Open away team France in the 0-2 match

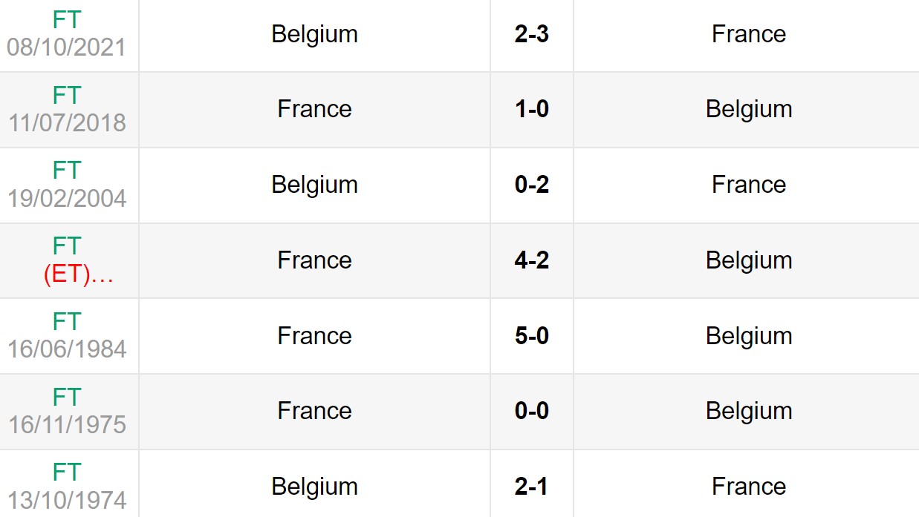(x=748, y=185)
